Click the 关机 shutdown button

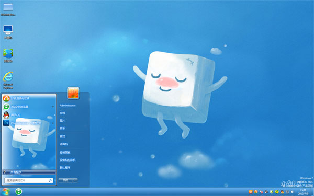coord(66,180)
